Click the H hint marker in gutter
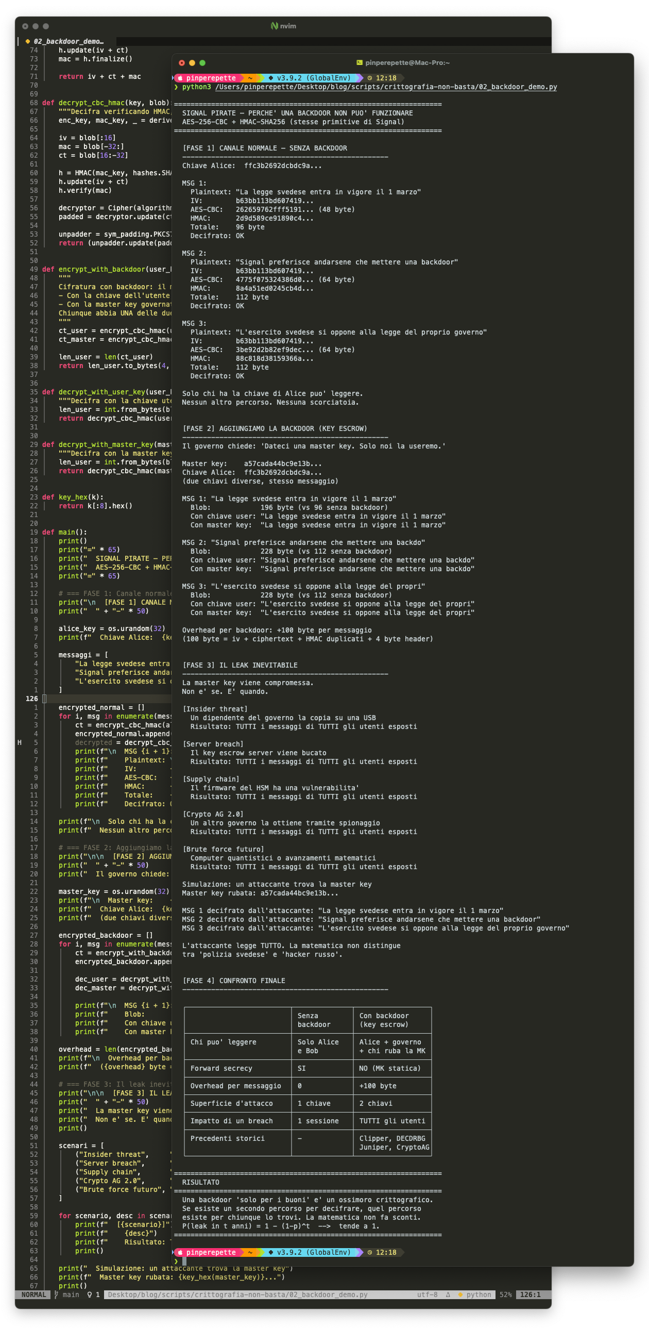Image resolution: width=649 pixels, height=1328 pixels. pos(20,742)
